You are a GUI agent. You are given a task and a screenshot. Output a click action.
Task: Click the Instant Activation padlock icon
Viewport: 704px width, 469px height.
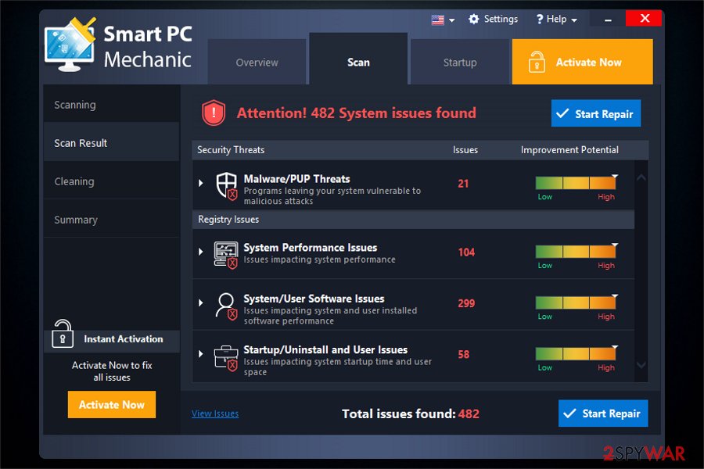[x=63, y=334]
